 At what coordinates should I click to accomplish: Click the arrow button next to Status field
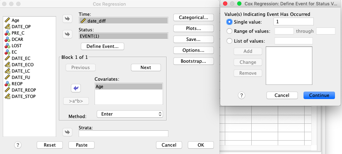[x=67, y=34]
